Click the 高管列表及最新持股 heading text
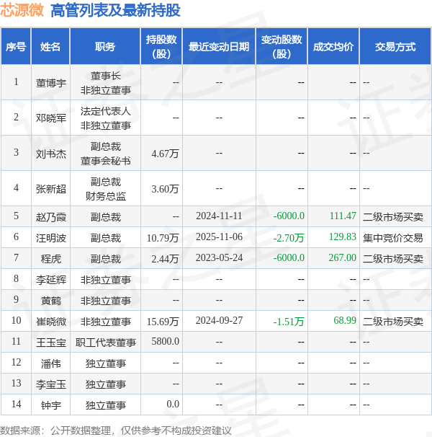432x437 pixels. point(115,11)
